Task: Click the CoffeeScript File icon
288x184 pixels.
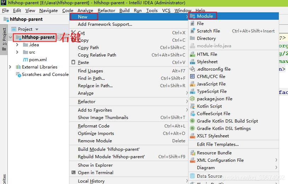Action: click(192, 113)
